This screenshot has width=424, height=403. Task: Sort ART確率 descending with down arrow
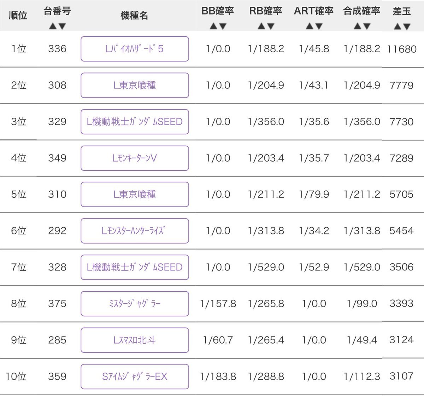tap(319, 26)
